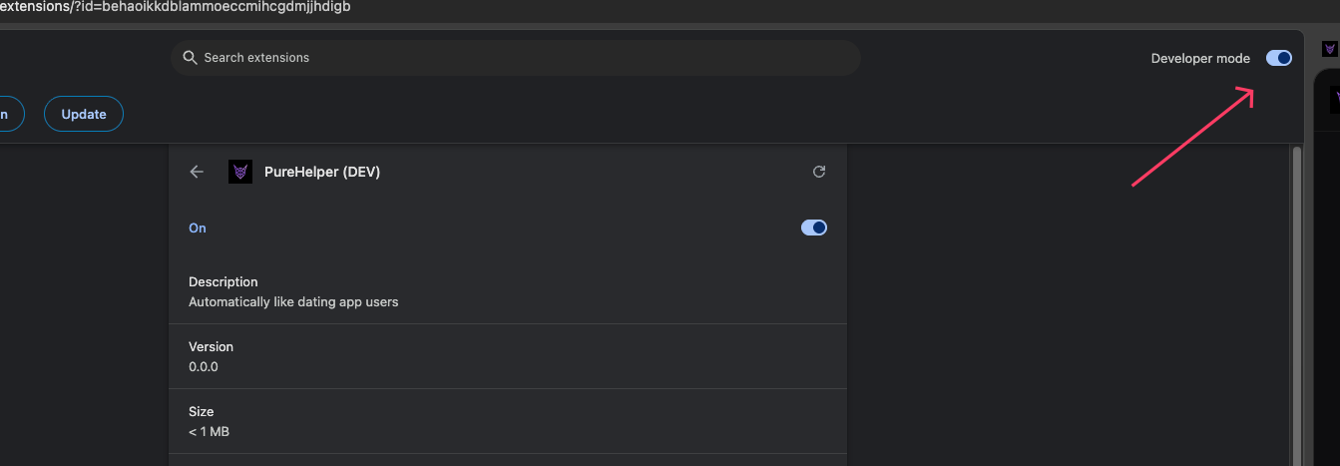Click the blue On status label
Viewport: 1340px width, 466px height.
[x=198, y=228]
